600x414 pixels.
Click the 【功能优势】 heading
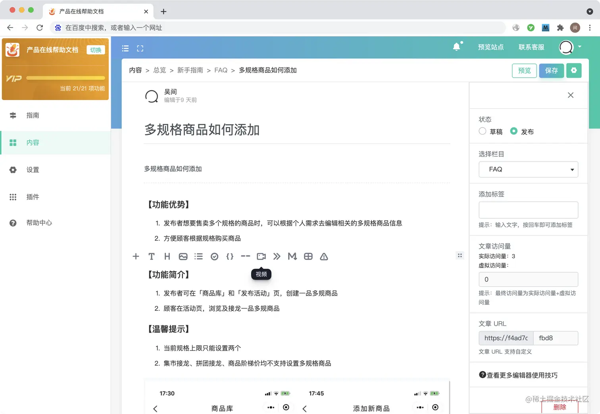169,204
